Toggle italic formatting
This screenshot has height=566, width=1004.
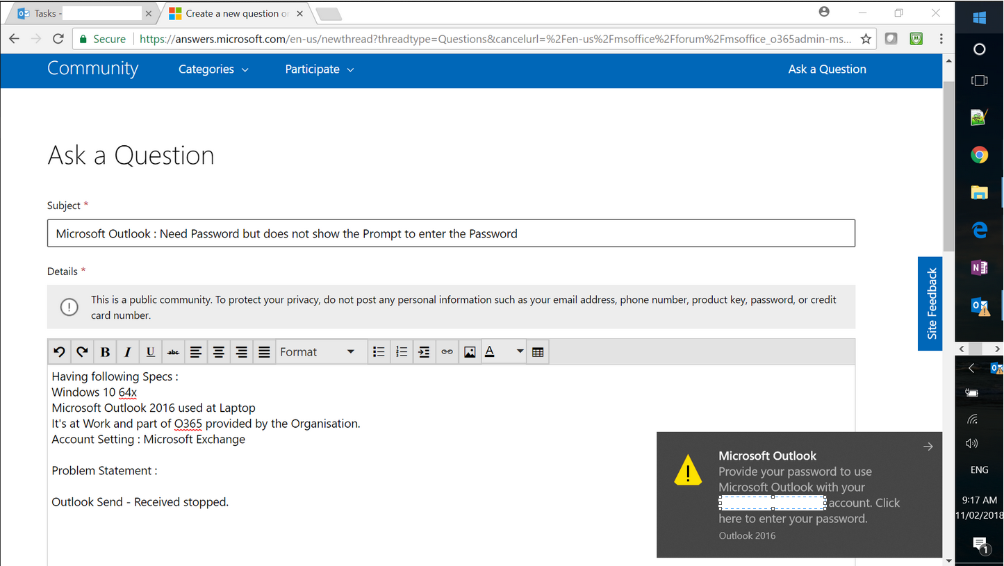[x=128, y=352]
